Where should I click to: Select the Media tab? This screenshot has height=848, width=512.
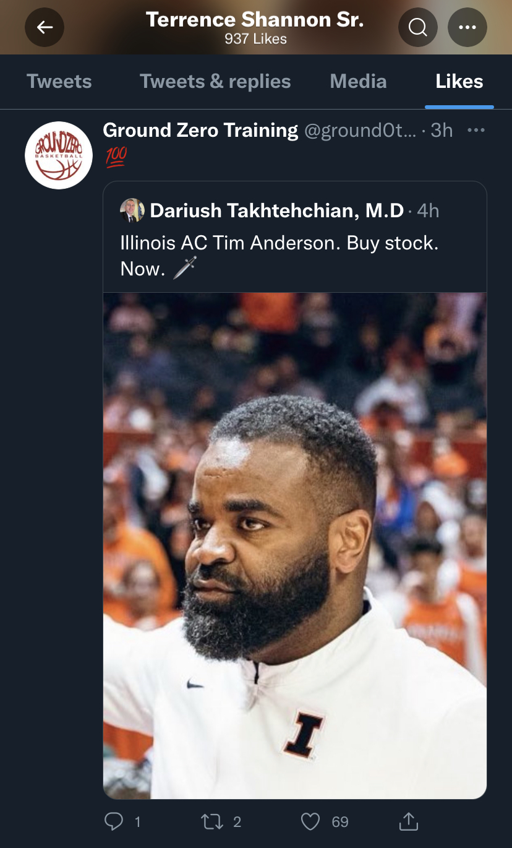pyautogui.click(x=358, y=82)
